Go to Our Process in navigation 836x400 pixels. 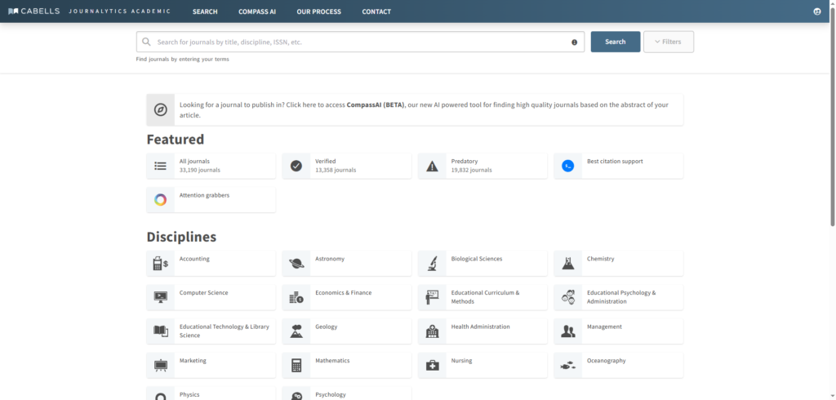(x=318, y=11)
